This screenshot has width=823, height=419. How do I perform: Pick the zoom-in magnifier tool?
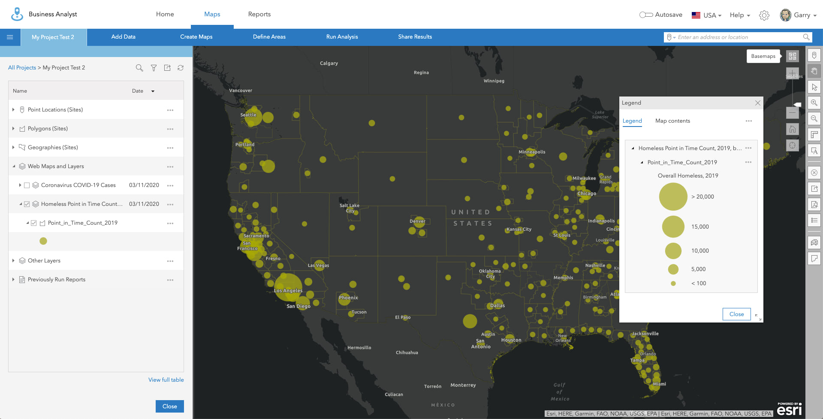pyautogui.click(x=814, y=103)
